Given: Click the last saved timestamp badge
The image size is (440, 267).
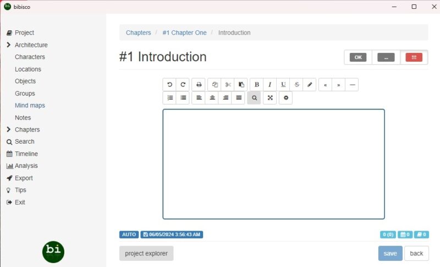Looking at the screenshot, I should 172,235.
